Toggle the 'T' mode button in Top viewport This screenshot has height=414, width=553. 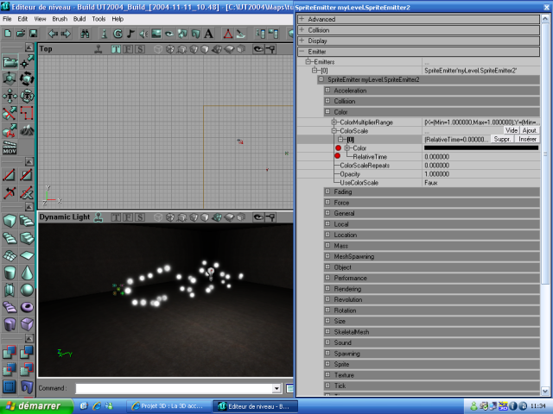(116, 49)
